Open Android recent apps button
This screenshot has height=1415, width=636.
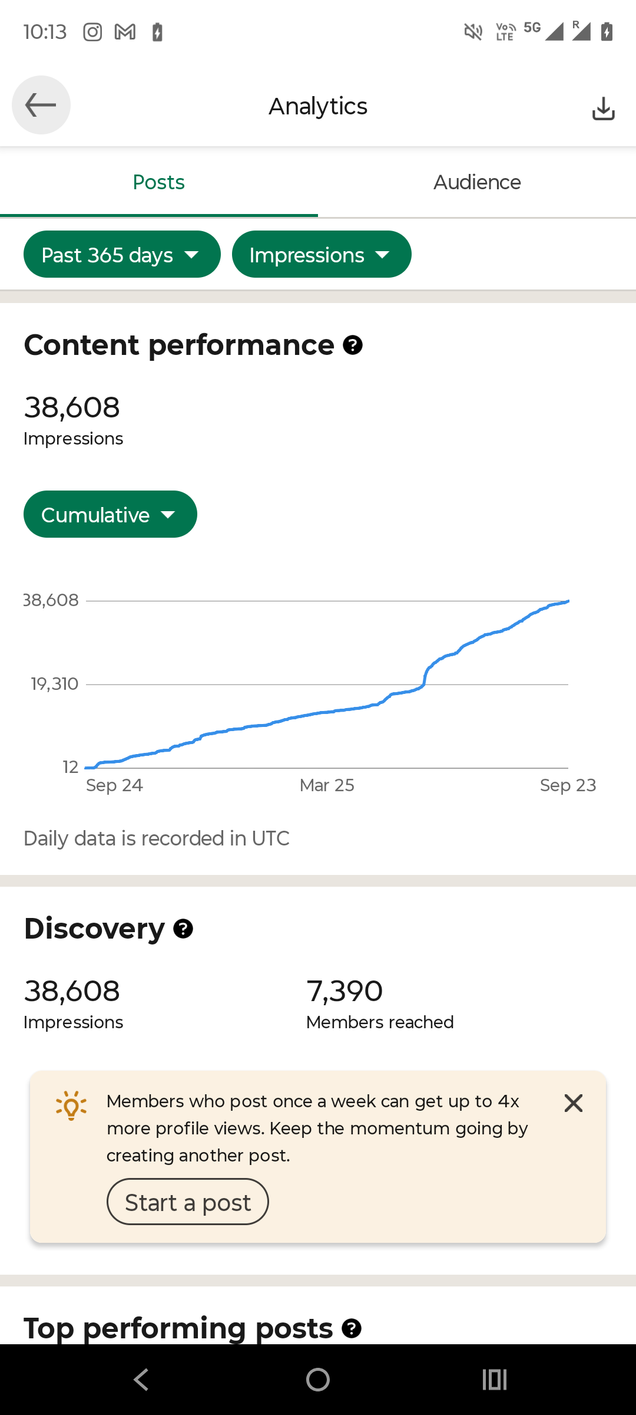click(494, 1380)
